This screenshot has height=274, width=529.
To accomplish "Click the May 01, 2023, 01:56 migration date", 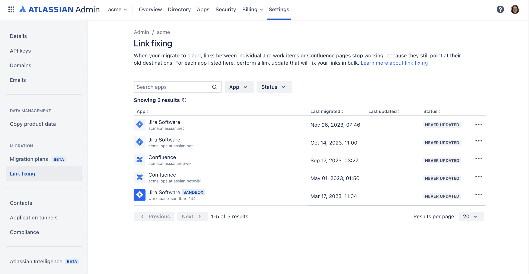I will [335, 178].
